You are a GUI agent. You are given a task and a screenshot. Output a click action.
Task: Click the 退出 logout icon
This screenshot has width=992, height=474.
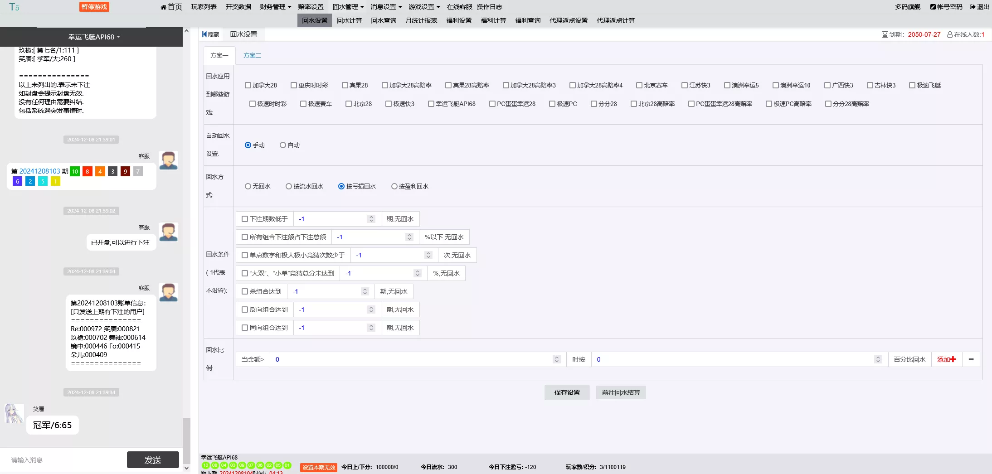[973, 7]
